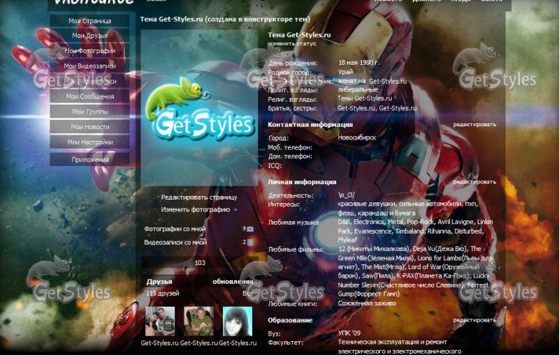559x355 pixels.
Task: Go to Мои Группы in sidebar
Action: tap(90, 112)
